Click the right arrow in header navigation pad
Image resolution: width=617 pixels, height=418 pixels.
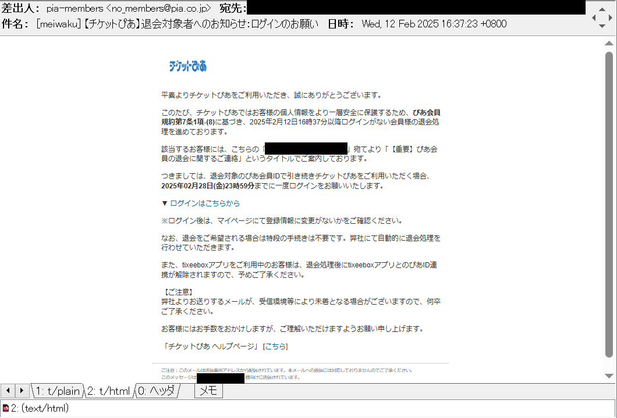611,17
